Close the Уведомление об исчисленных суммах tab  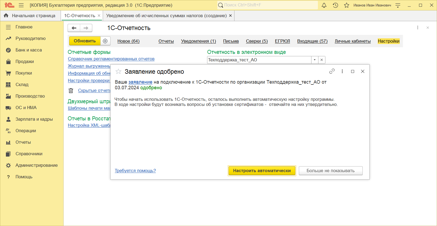[230, 16]
